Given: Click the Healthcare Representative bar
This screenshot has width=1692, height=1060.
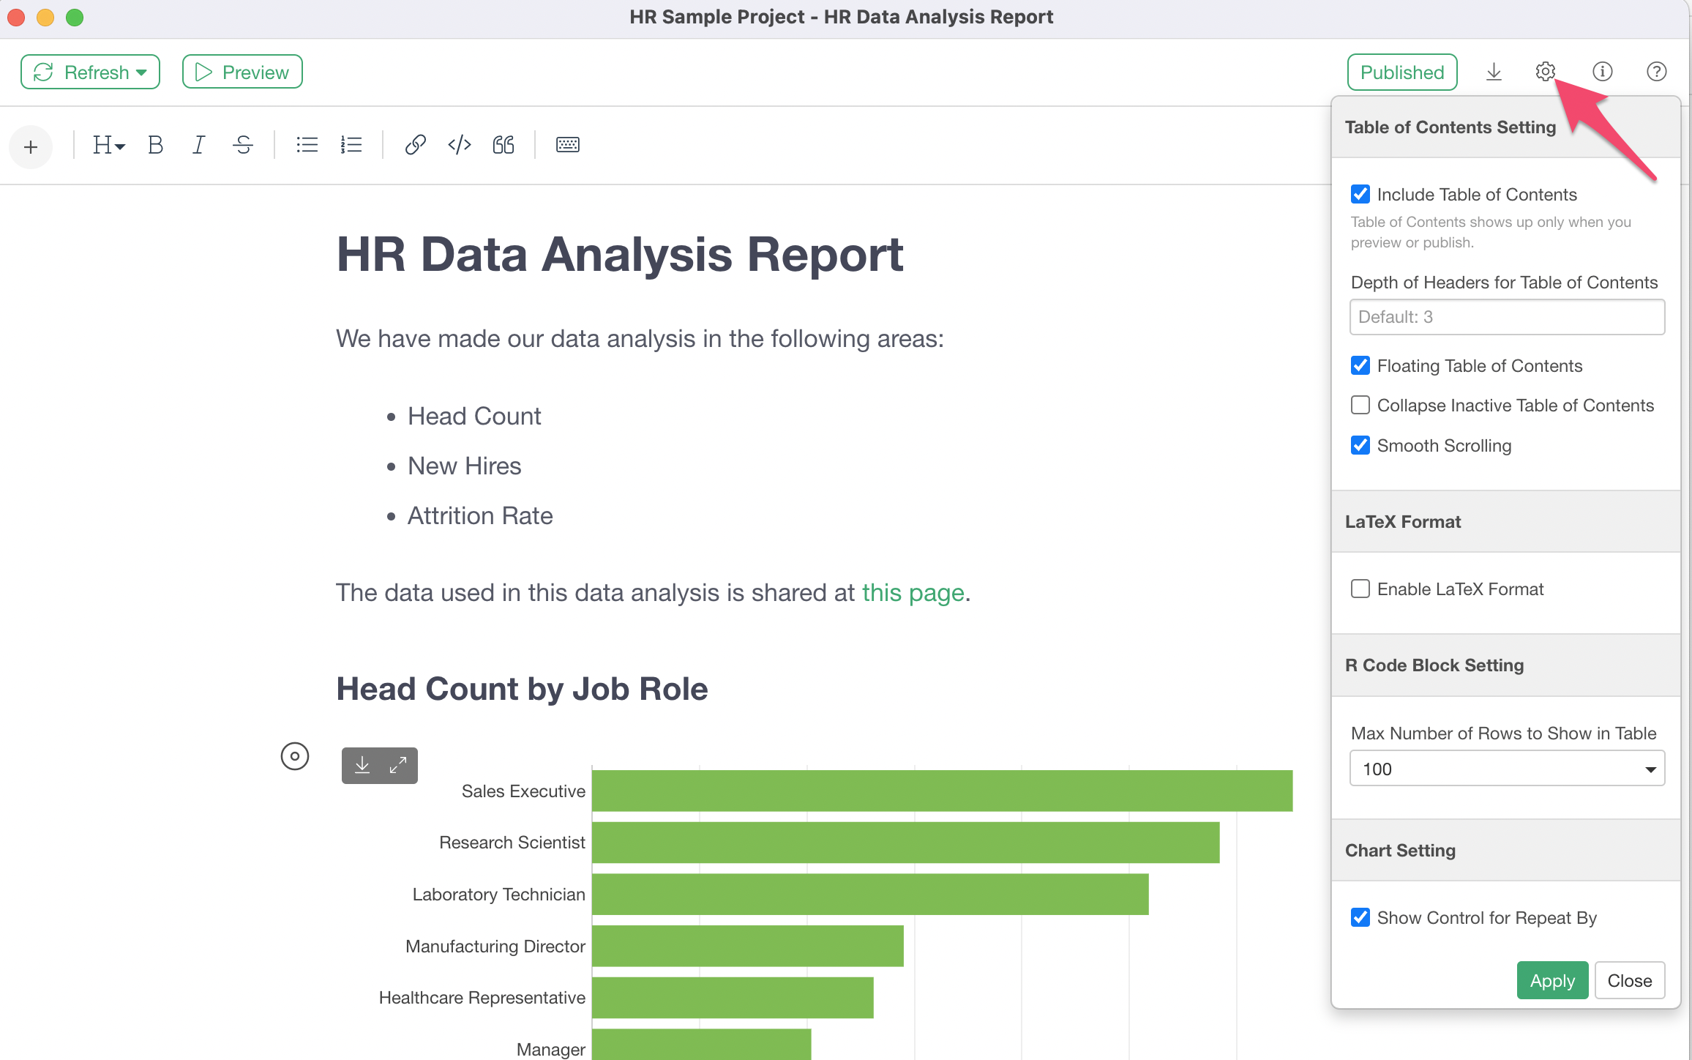Looking at the screenshot, I should click(x=733, y=998).
